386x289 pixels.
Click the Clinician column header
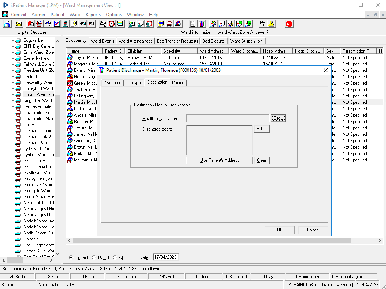[x=143, y=51]
